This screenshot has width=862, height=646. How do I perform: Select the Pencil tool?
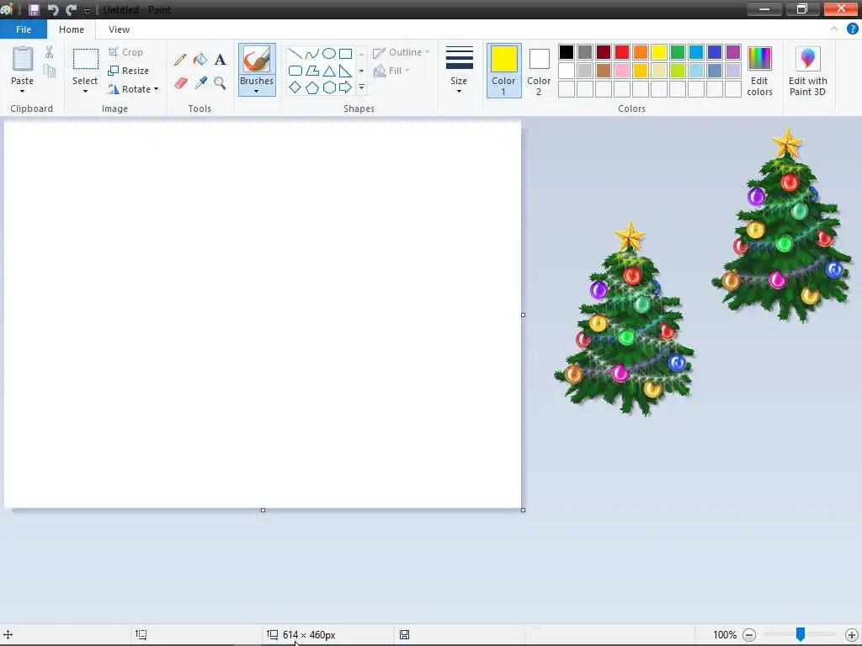[x=180, y=60]
